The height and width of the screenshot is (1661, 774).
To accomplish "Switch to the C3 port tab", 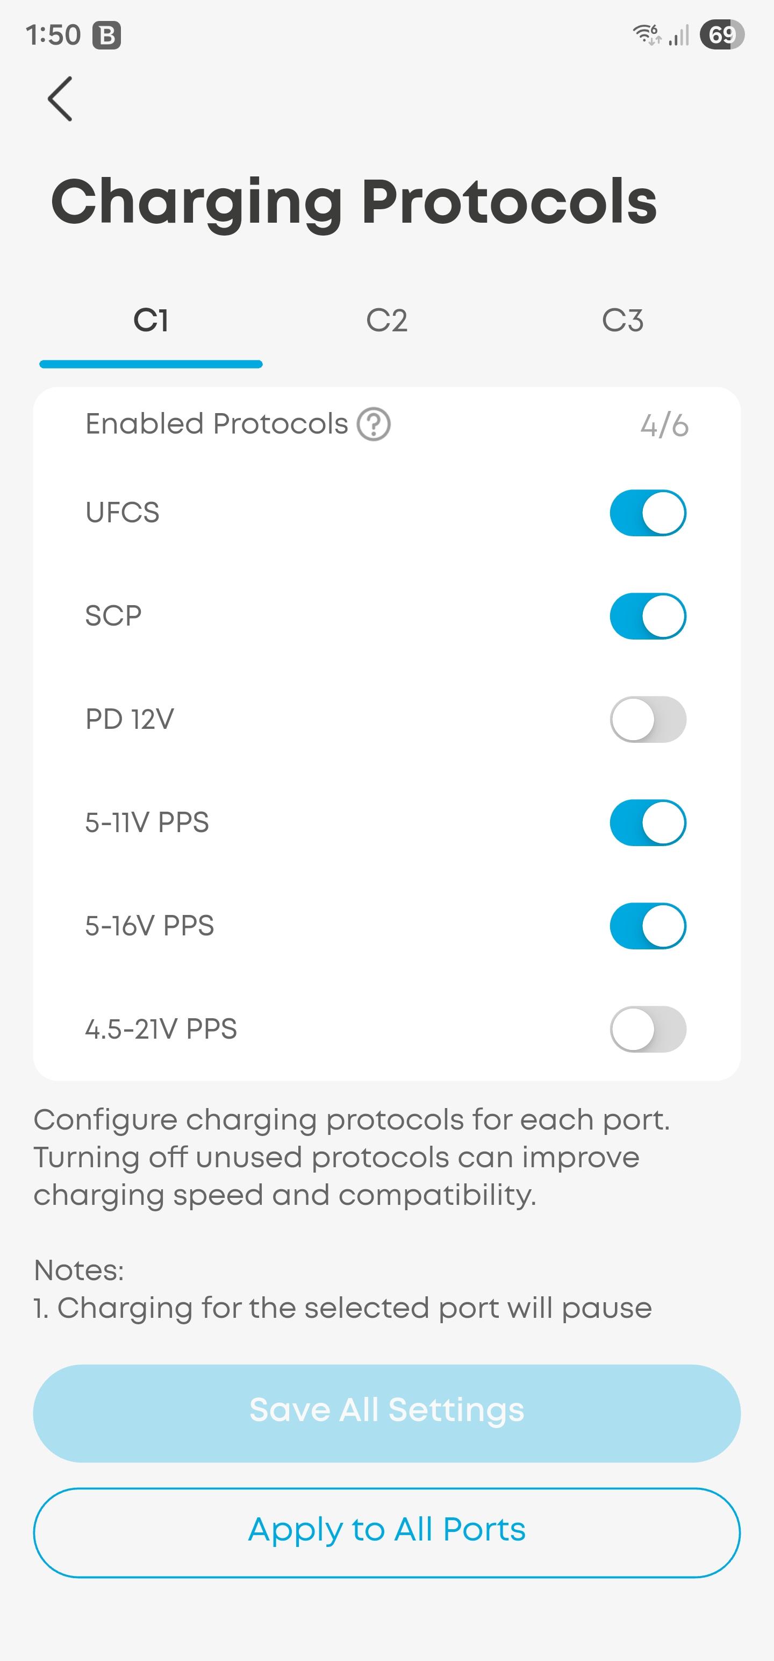I will [622, 321].
